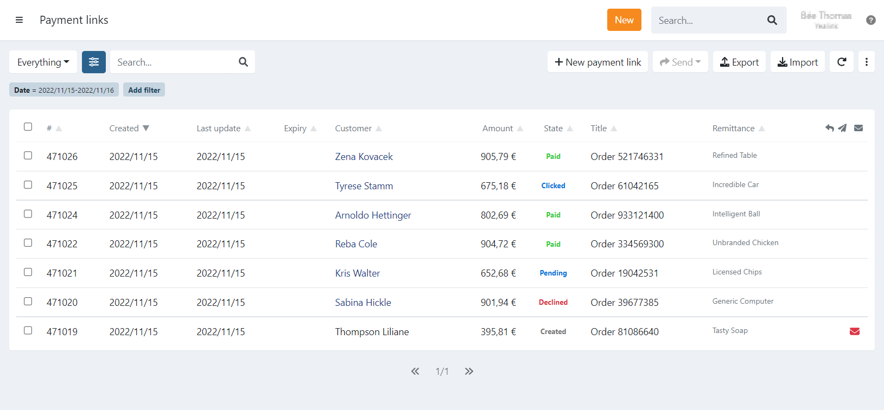Click the orange New button
The width and height of the screenshot is (884, 410).
pyautogui.click(x=624, y=20)
